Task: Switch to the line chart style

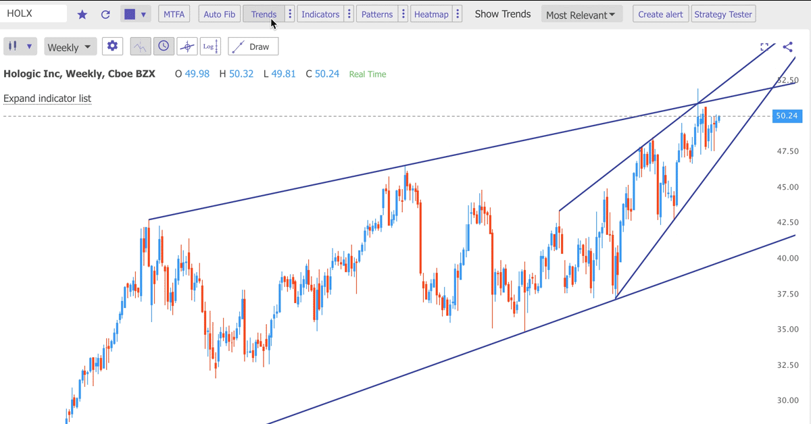Action: click(139, 46)
